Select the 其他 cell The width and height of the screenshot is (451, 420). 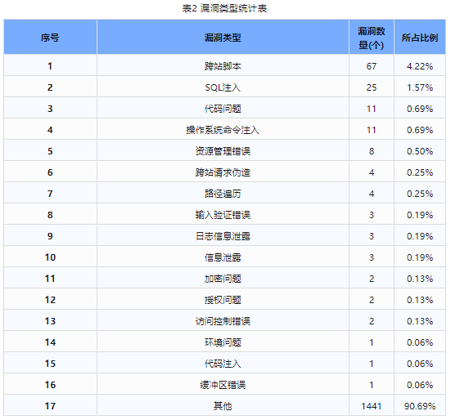pyautogui.click(x=223, y=406)
